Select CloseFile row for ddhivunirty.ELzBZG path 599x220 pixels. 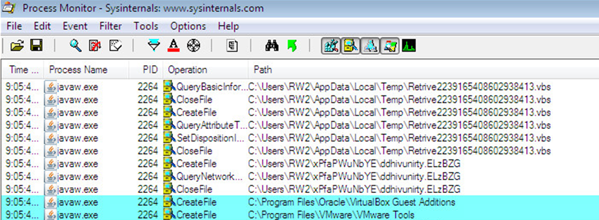point(300,189)
